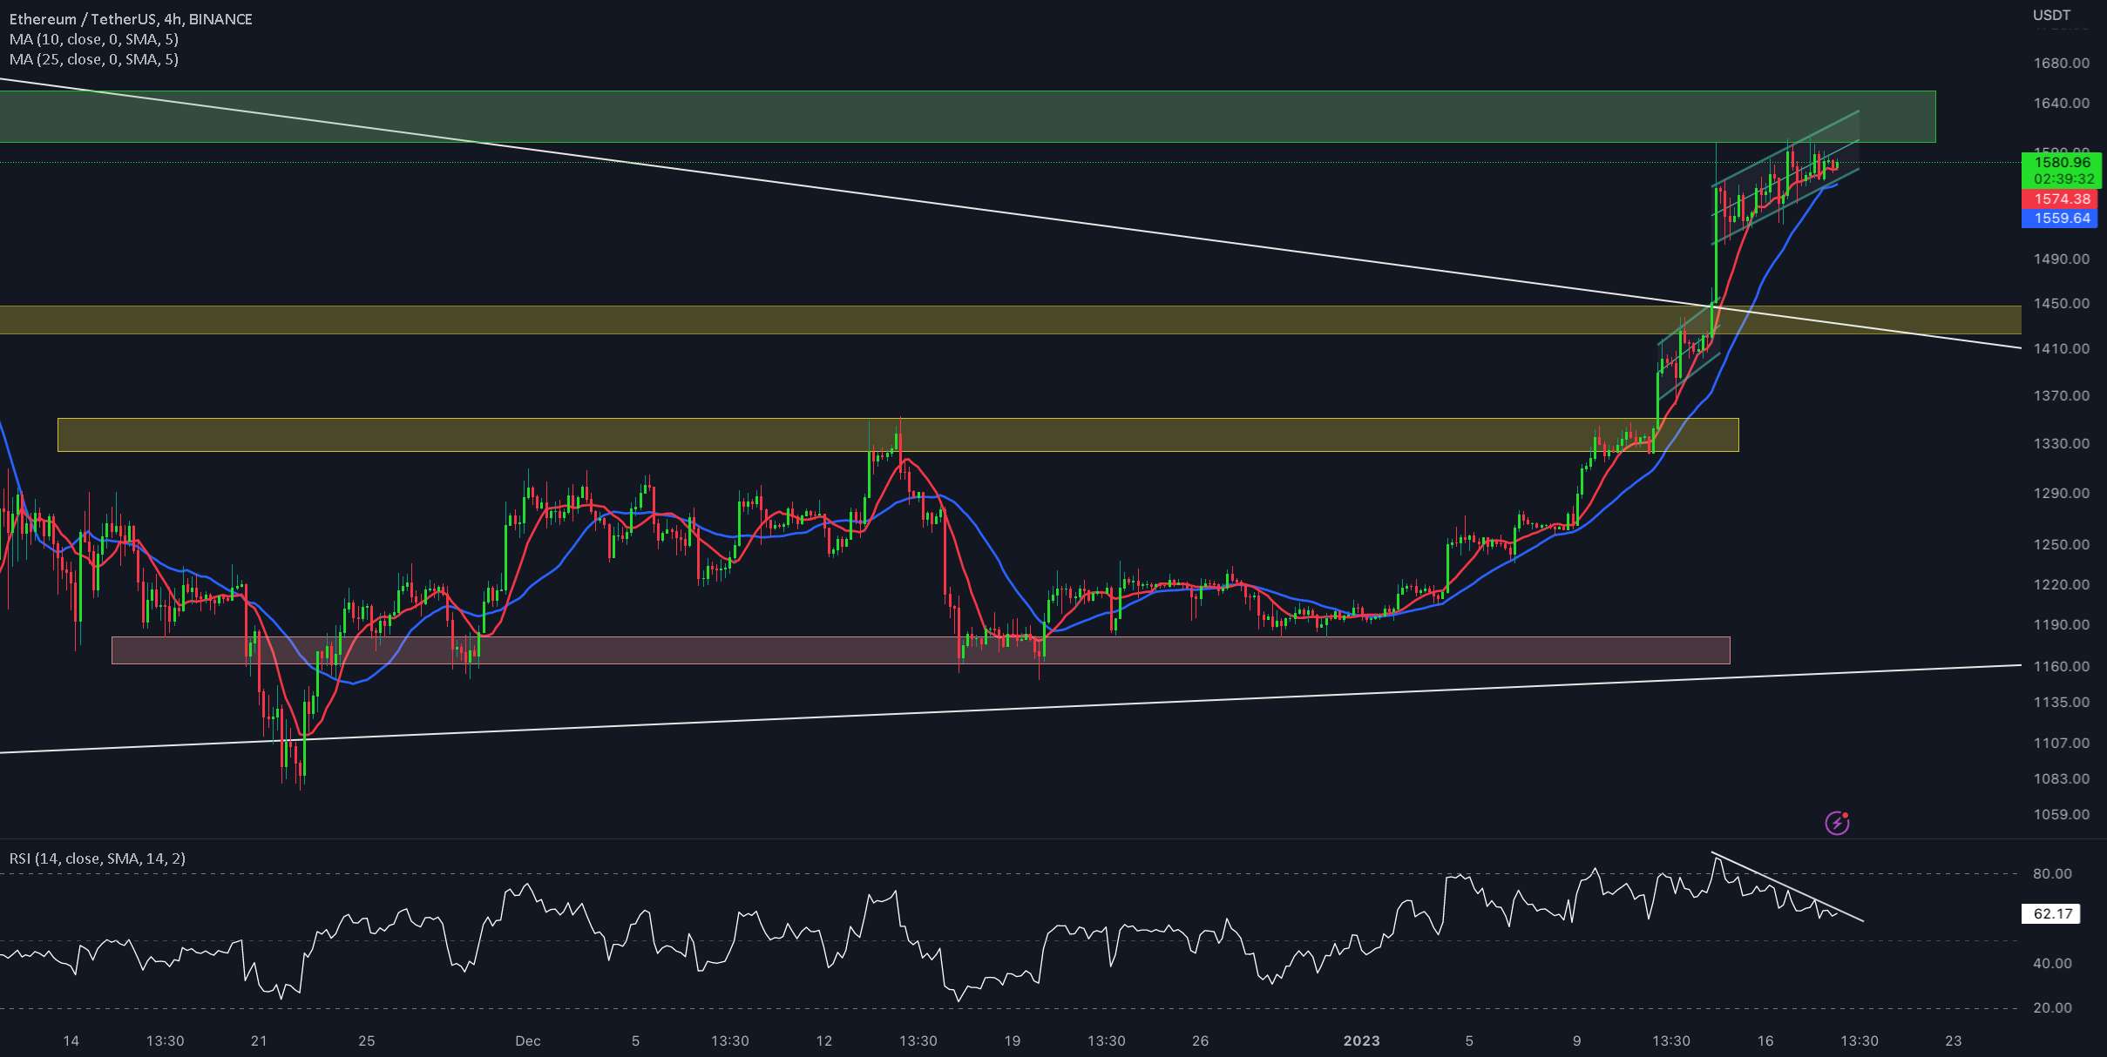Click the 16 date label on time axis
The image size is (2107, 1057).
pyautogui.click(x=1765, y=1040)
